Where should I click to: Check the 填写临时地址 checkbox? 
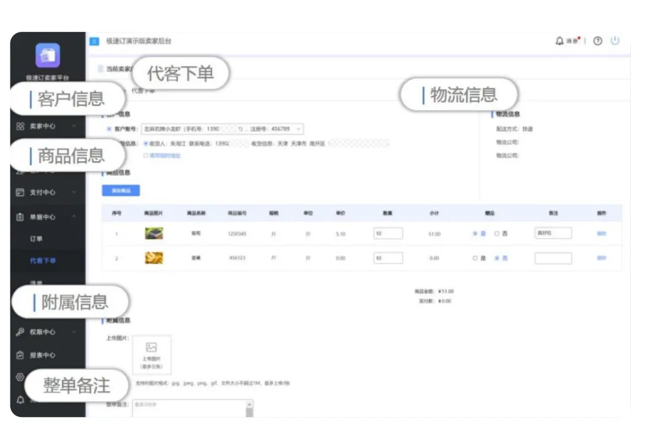click(146, 156)
